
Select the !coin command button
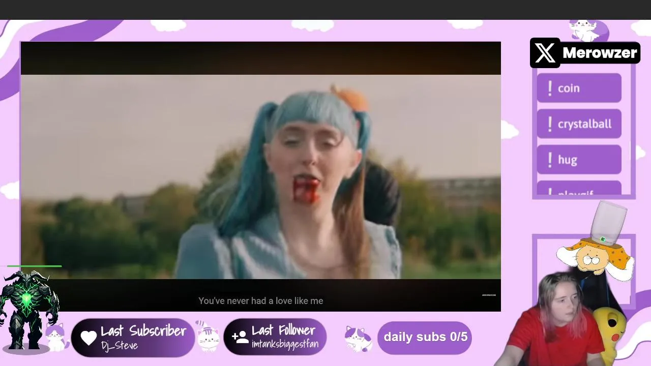[579, 88]
